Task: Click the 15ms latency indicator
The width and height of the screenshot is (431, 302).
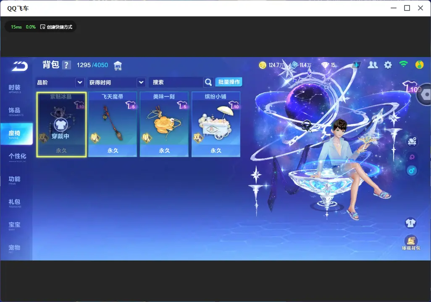Action: point(16,27)
